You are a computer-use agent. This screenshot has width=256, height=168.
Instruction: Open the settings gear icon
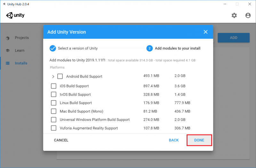pos(234,15)
